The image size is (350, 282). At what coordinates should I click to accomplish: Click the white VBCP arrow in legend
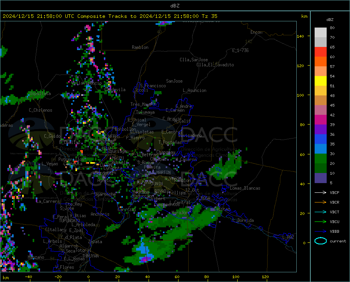320,192
